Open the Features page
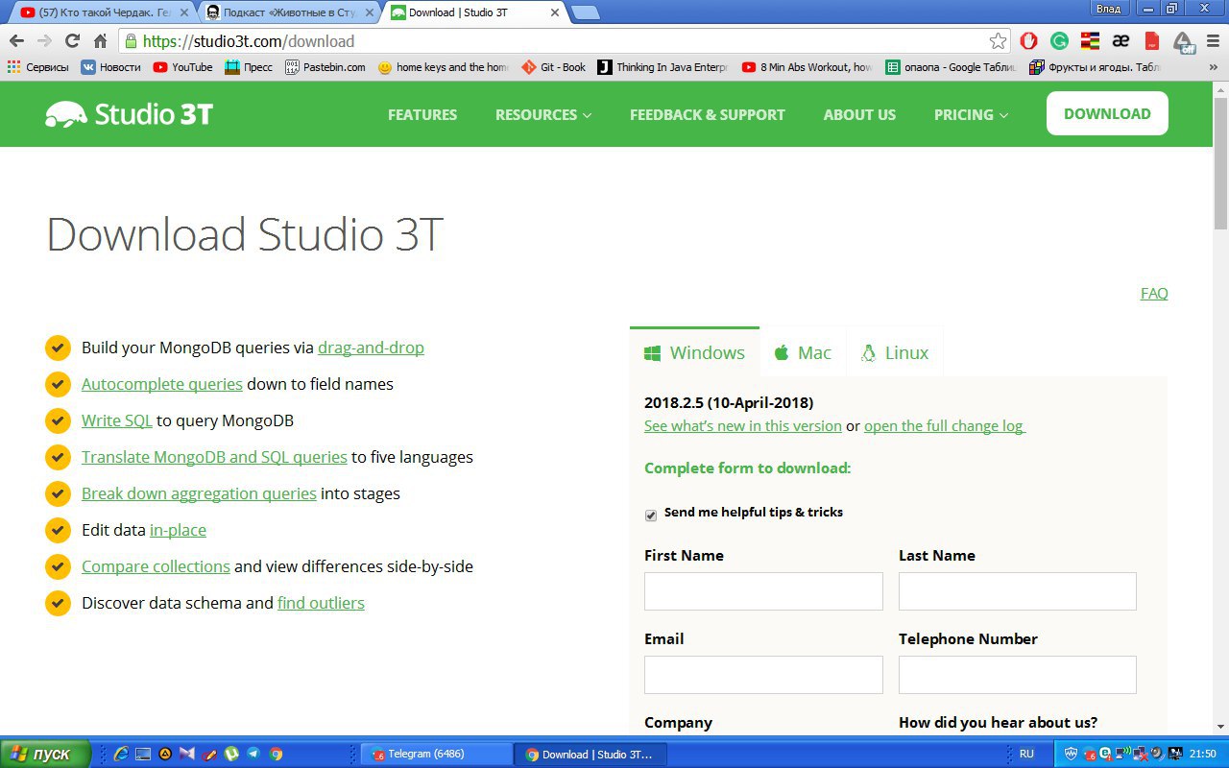The height and width of the screenshot is (768, 1229). (422, 114)
